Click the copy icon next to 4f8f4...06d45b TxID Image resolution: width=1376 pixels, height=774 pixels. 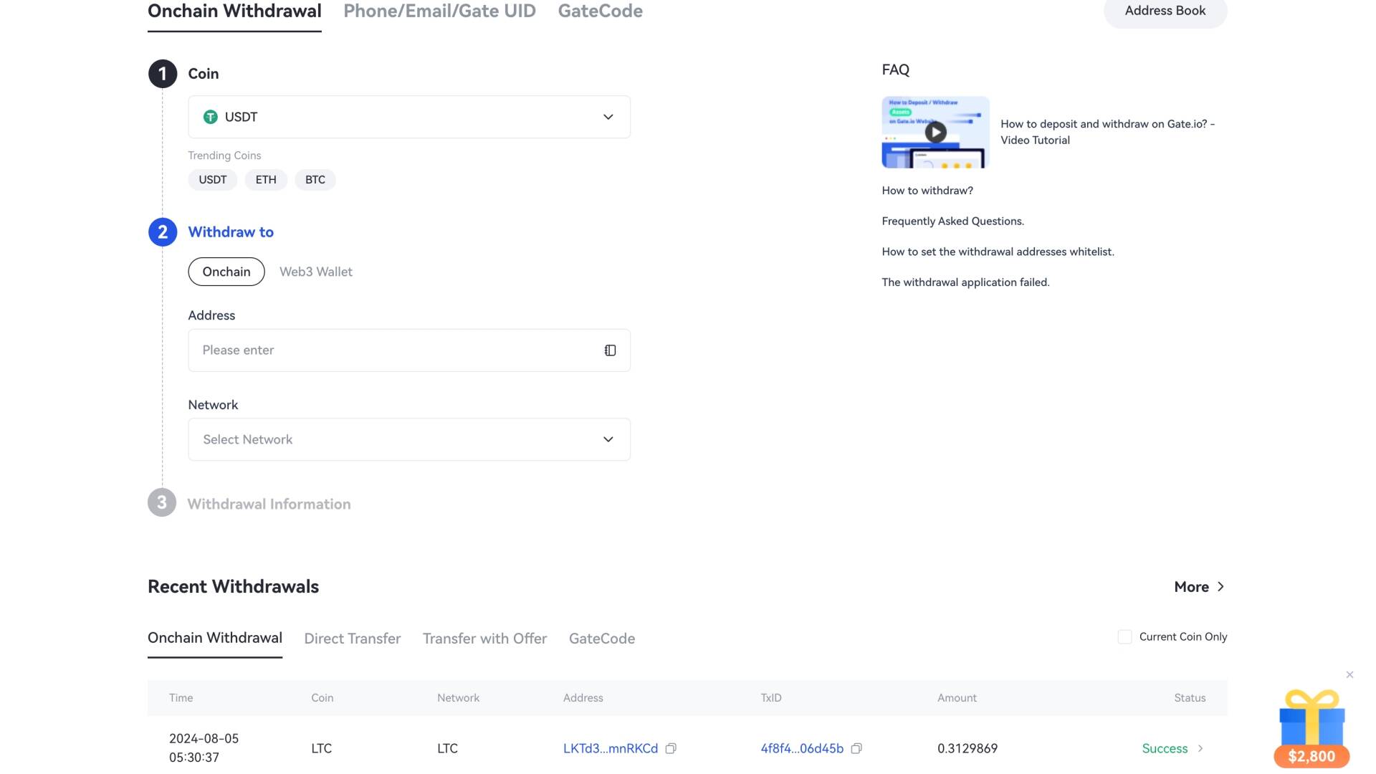(x=858, y=747)
